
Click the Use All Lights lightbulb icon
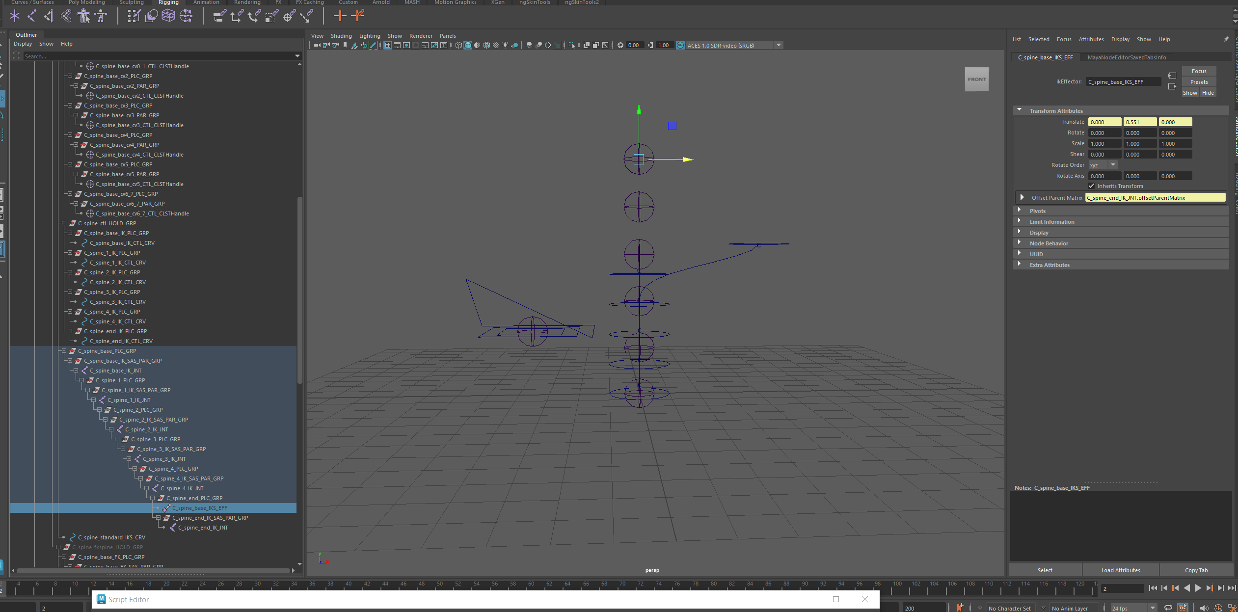tap(505, 45)
